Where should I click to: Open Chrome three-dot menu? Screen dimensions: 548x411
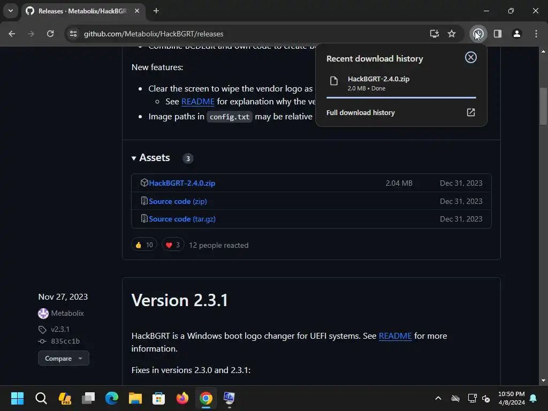[x=536, y=34]
